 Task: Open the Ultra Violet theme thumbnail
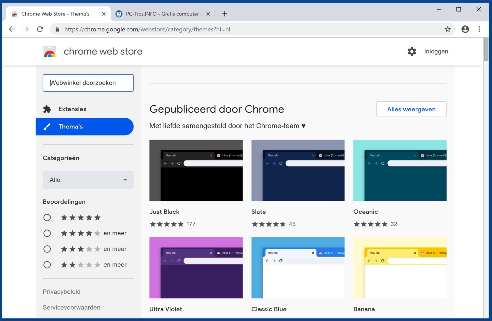(196, 268)
